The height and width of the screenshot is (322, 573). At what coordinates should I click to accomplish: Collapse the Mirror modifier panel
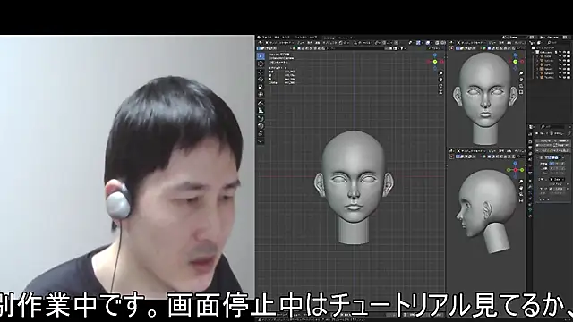[x=538, y=157]
